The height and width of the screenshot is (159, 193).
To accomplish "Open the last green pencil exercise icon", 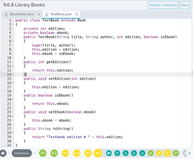I will click(176, 153).
